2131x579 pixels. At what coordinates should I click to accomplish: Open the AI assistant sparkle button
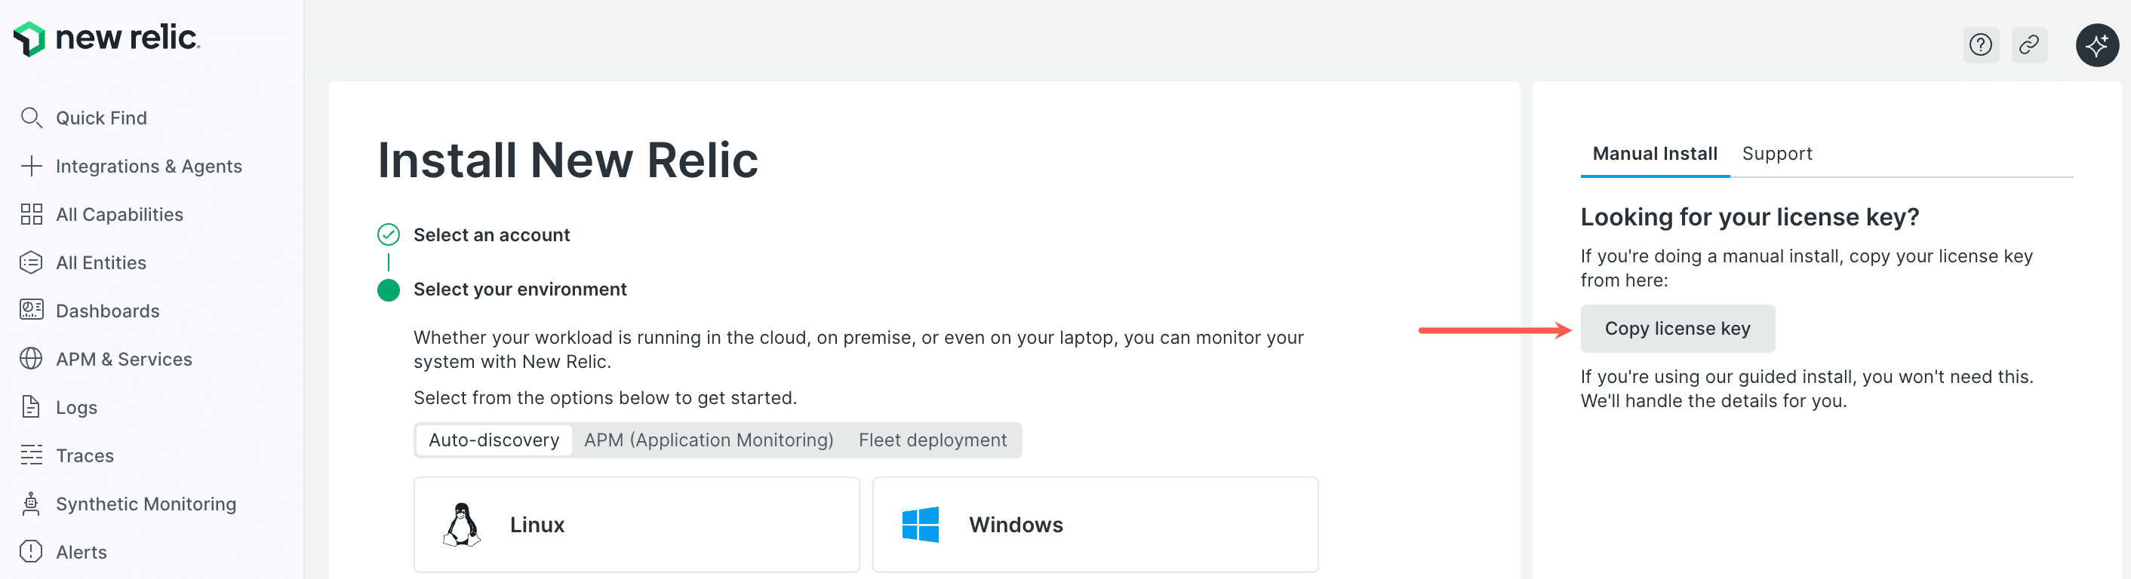pyautogui.click(x=2096, y=44)
